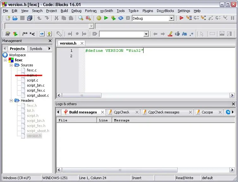This screenshot has height=182, width=238.
Task: Toggle Match case Aa icon
Action: 184,34
